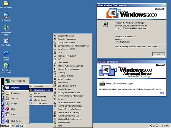Select the Internet Explorer desktop icon
Screen dimensions: 171x128
(6, 55)
